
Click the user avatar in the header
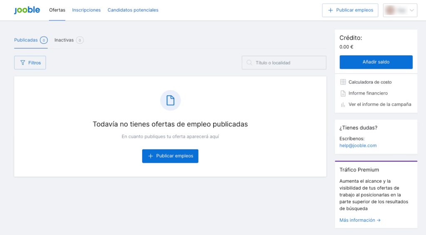(x=391, y=10)
